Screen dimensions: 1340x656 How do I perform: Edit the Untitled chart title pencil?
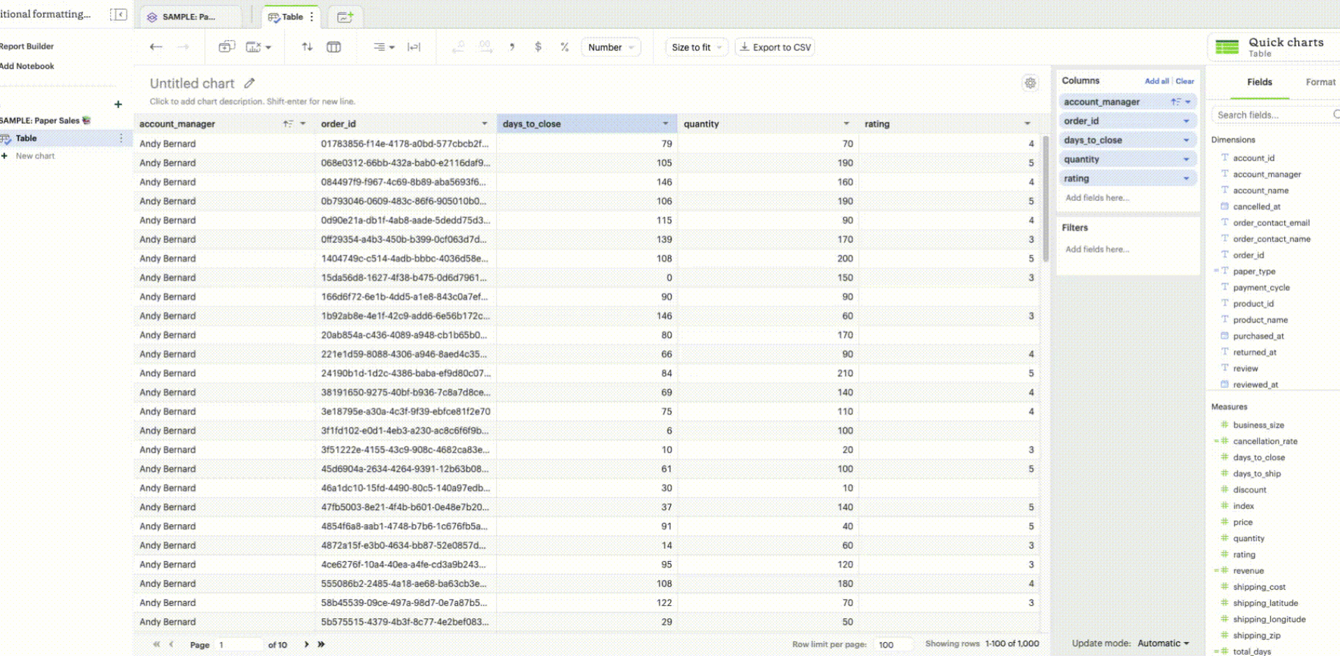pyautogui.click(x=250, y=83)
